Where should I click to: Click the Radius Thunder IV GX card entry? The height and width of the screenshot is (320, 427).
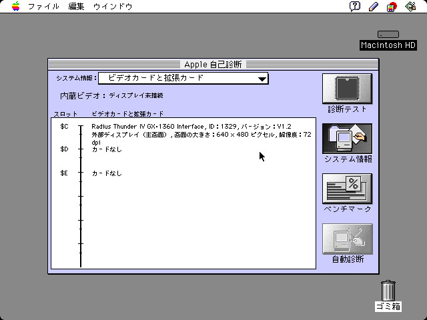191,127
